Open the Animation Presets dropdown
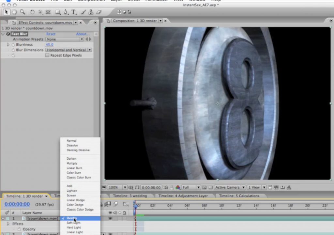This screenshot has height=235, width=334. pyautogui.click(x=65, y=39)
